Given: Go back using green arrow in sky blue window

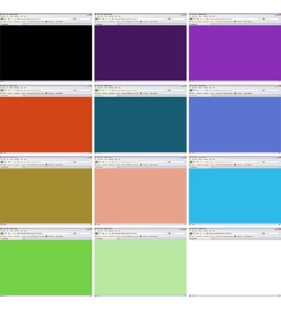Looking at the screenshot, I should coord(191,162).
